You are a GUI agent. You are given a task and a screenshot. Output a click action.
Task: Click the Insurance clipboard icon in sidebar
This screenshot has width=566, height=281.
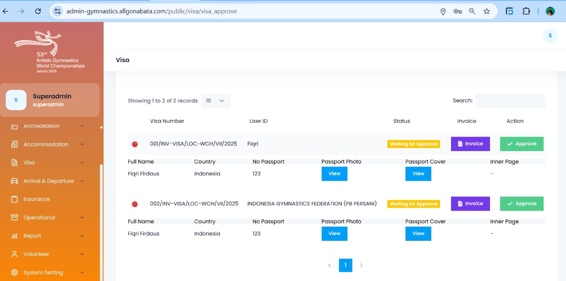[15, 199]
